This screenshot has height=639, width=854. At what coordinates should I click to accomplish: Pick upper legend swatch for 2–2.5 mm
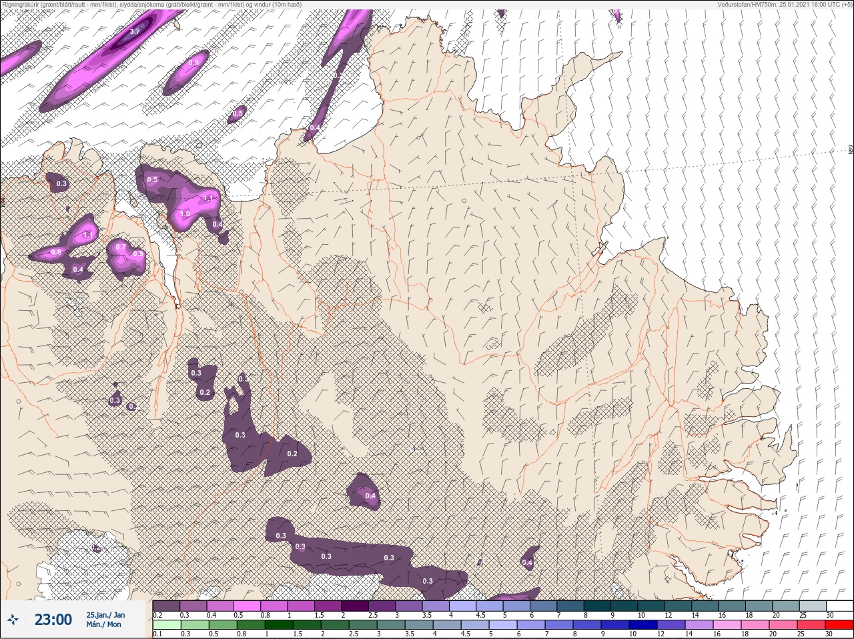[x=356, y=606]
